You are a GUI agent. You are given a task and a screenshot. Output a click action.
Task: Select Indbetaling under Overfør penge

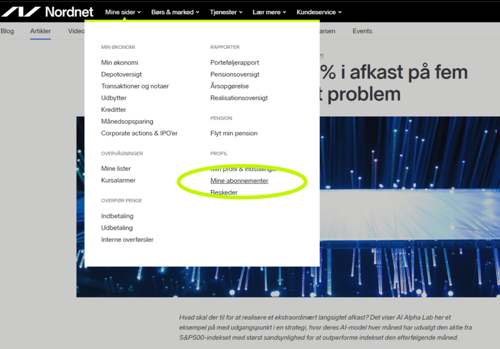[117, 216]
